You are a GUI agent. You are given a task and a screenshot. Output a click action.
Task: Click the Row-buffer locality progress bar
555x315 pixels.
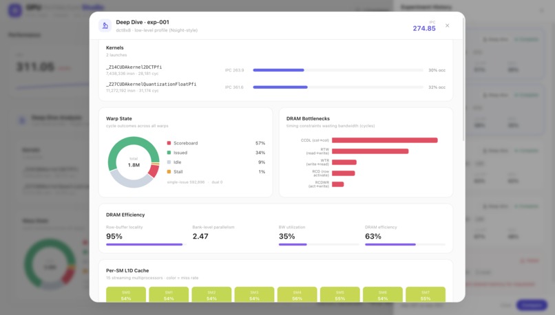click(146, 244)
